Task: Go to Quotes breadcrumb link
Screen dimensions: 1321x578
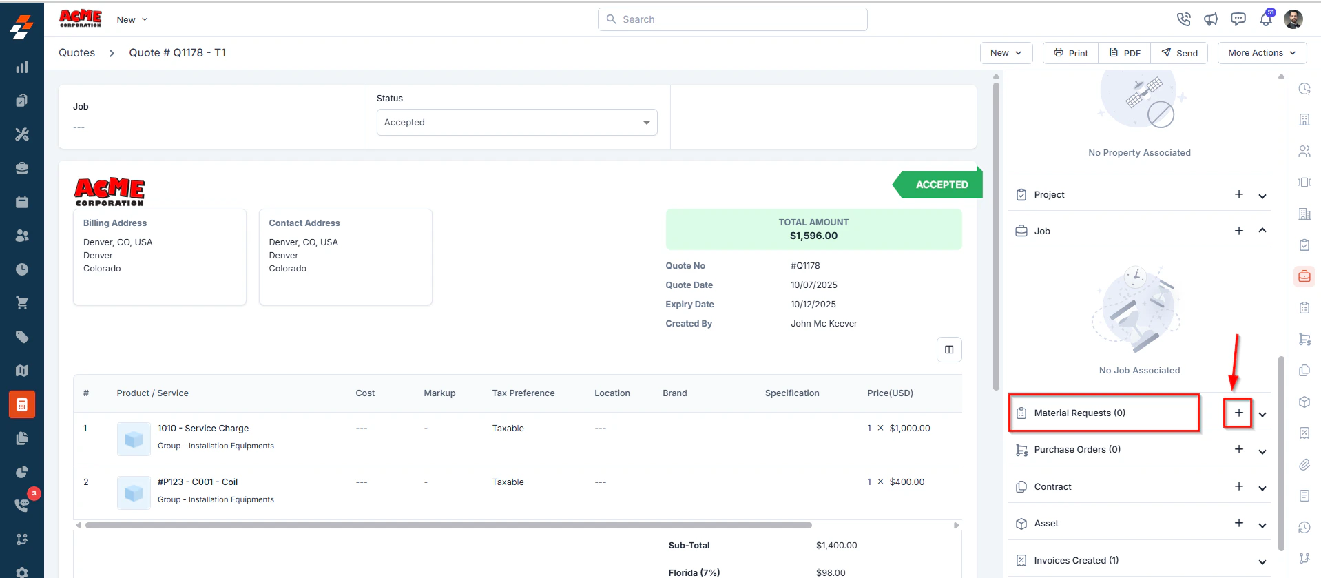Action: click(77, 53)
